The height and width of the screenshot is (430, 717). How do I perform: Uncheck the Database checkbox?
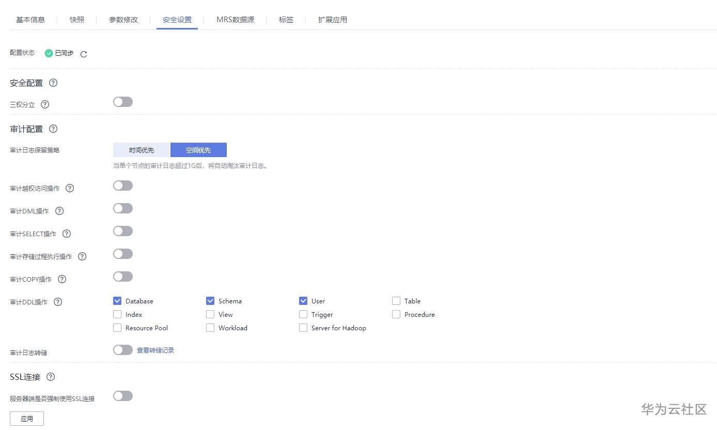point(117,301)
